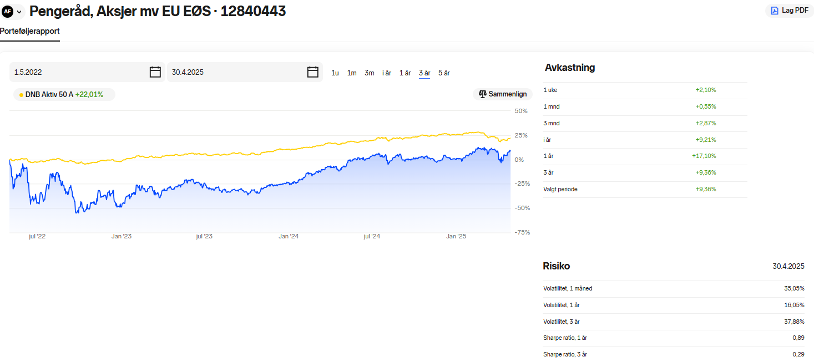
Task: Click the 1 år return value +17,10%
Action: 704,156
